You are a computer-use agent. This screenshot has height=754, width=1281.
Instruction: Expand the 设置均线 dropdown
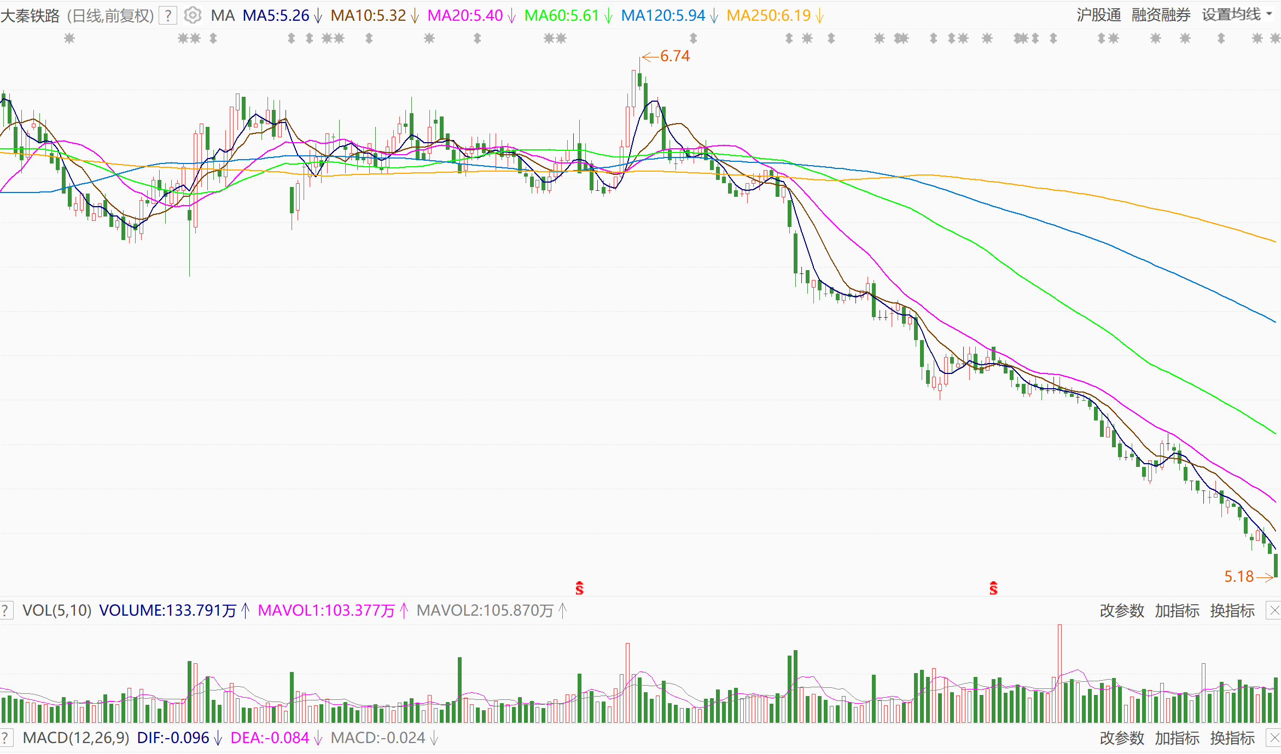tap(1236, 15)
